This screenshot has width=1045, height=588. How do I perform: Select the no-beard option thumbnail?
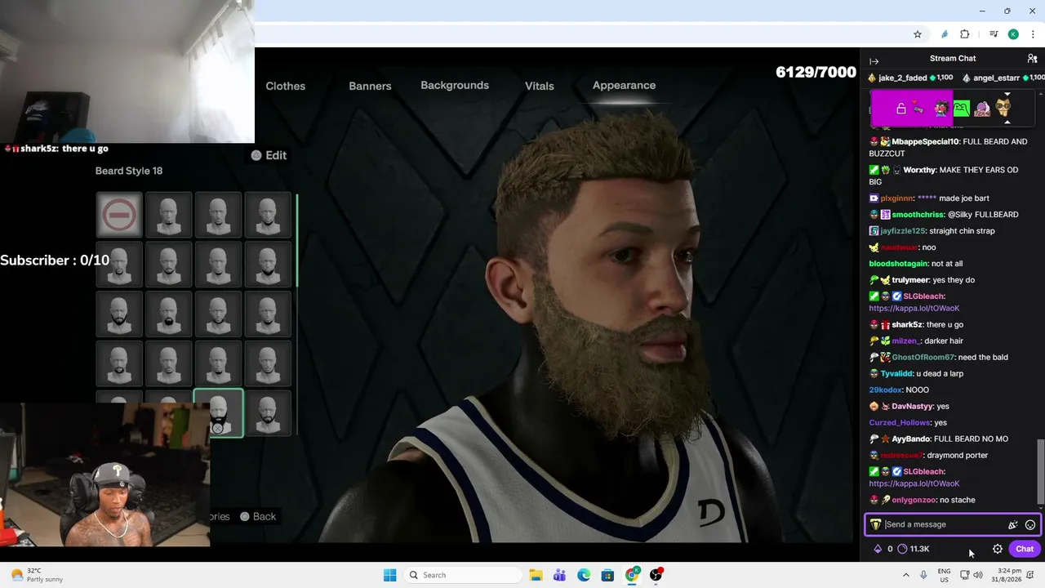119,215
